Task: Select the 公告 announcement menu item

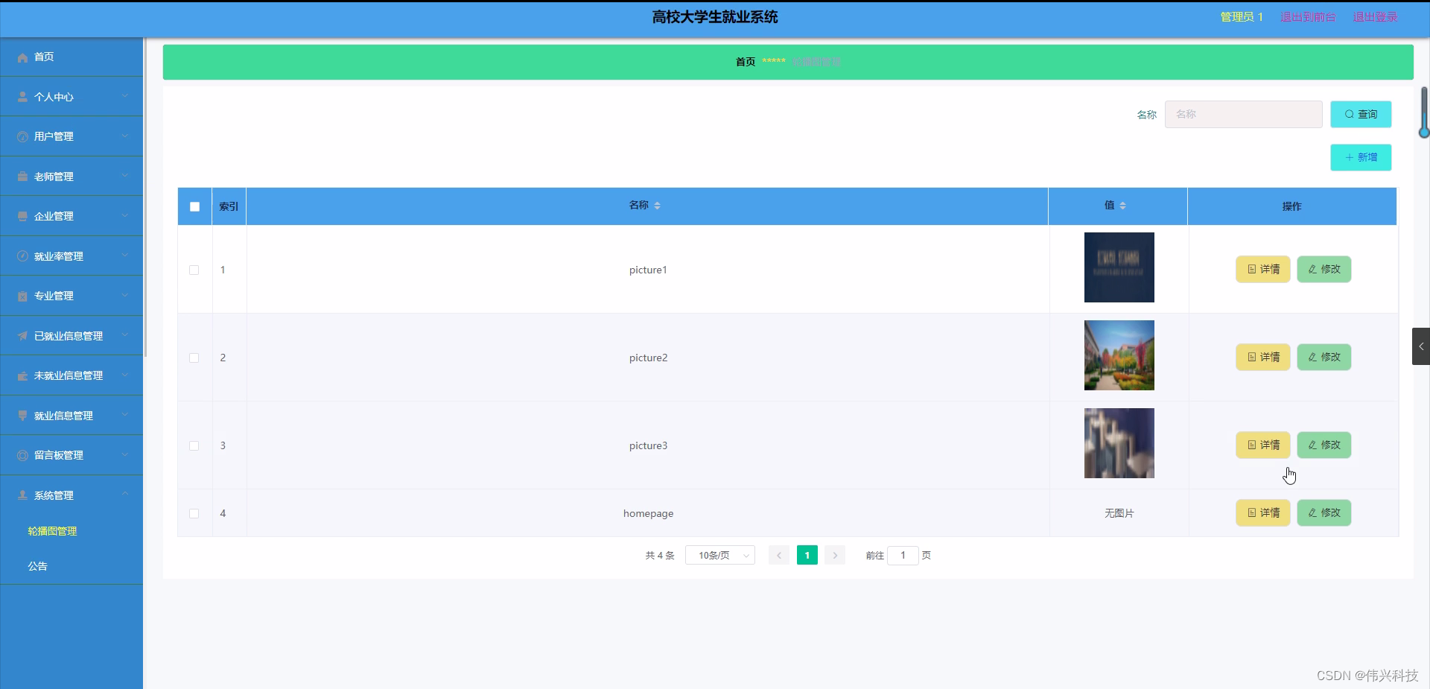Action: pyautogui.click(x=37, y=566)
